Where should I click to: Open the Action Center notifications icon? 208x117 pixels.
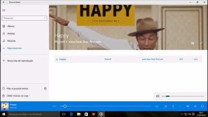(x=193, y=114)
